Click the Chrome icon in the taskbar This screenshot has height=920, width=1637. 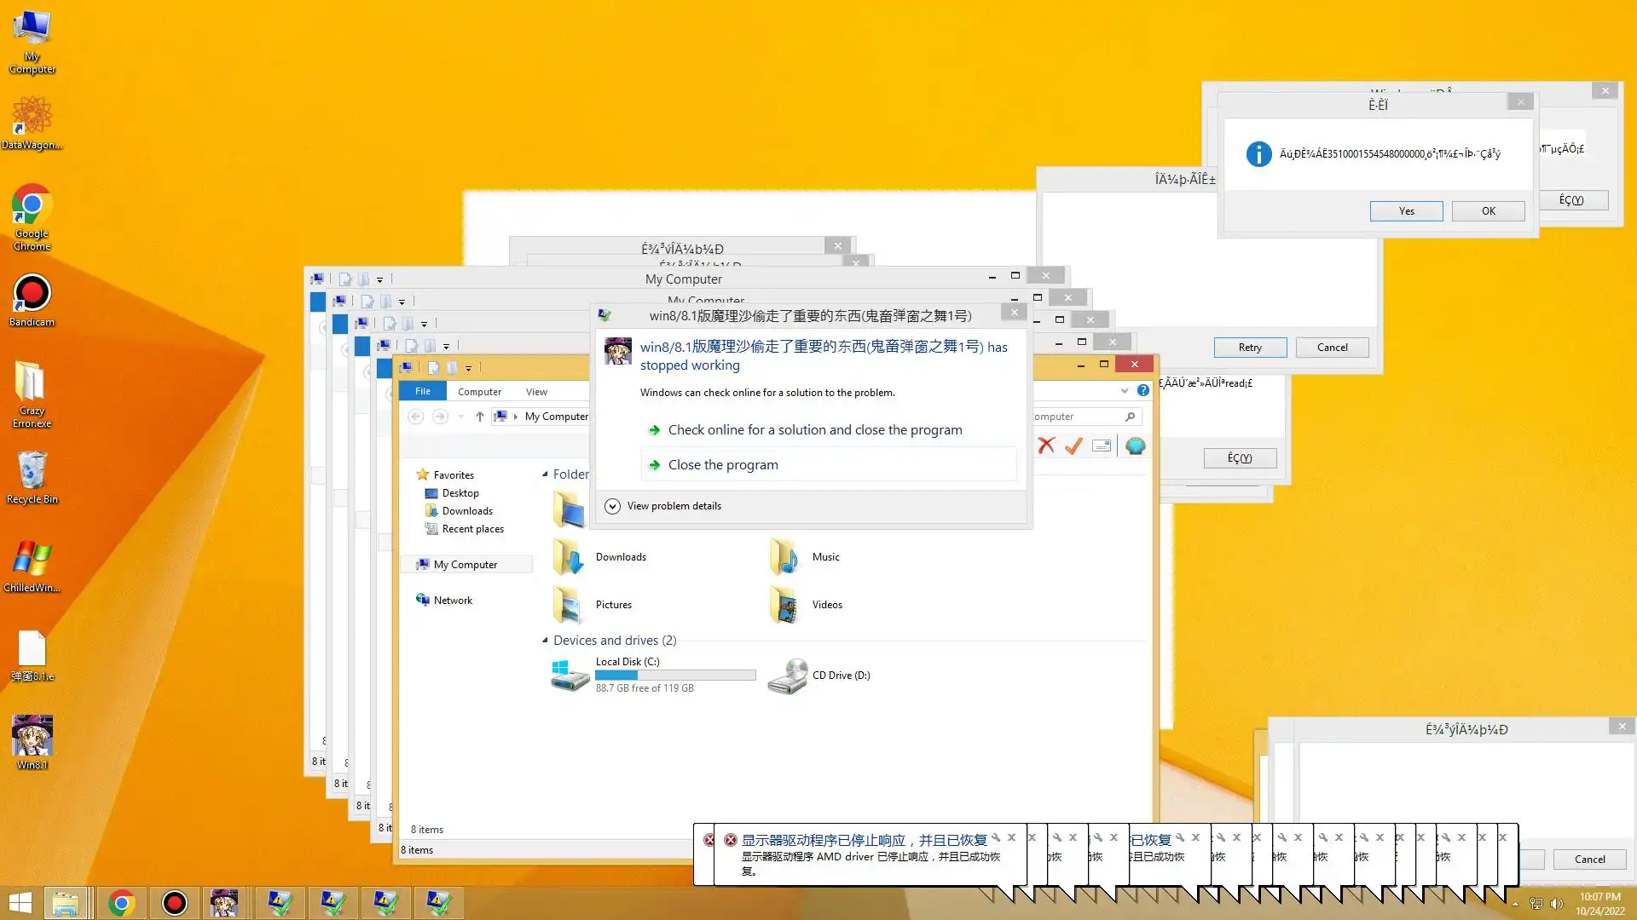coord(121,903)
